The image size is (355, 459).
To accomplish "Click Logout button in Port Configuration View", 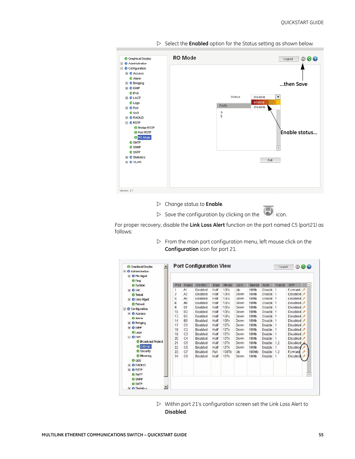I will (x=284, y=267).
